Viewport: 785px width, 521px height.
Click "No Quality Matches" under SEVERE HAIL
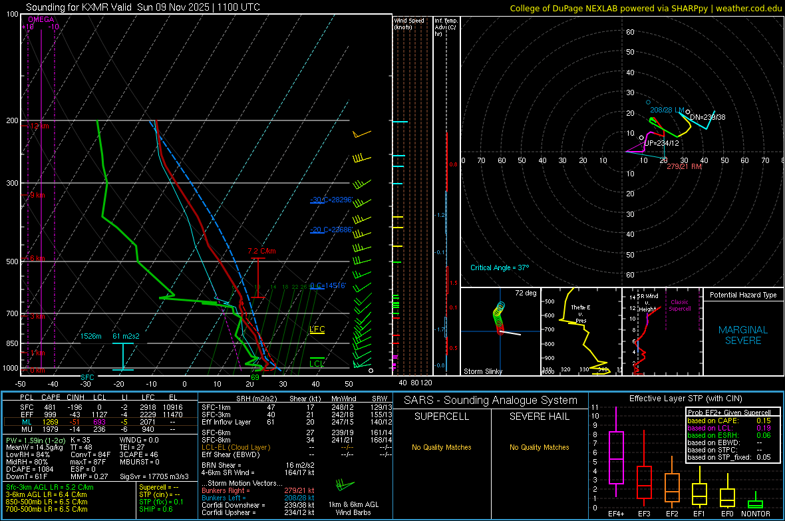pos(539,447)
